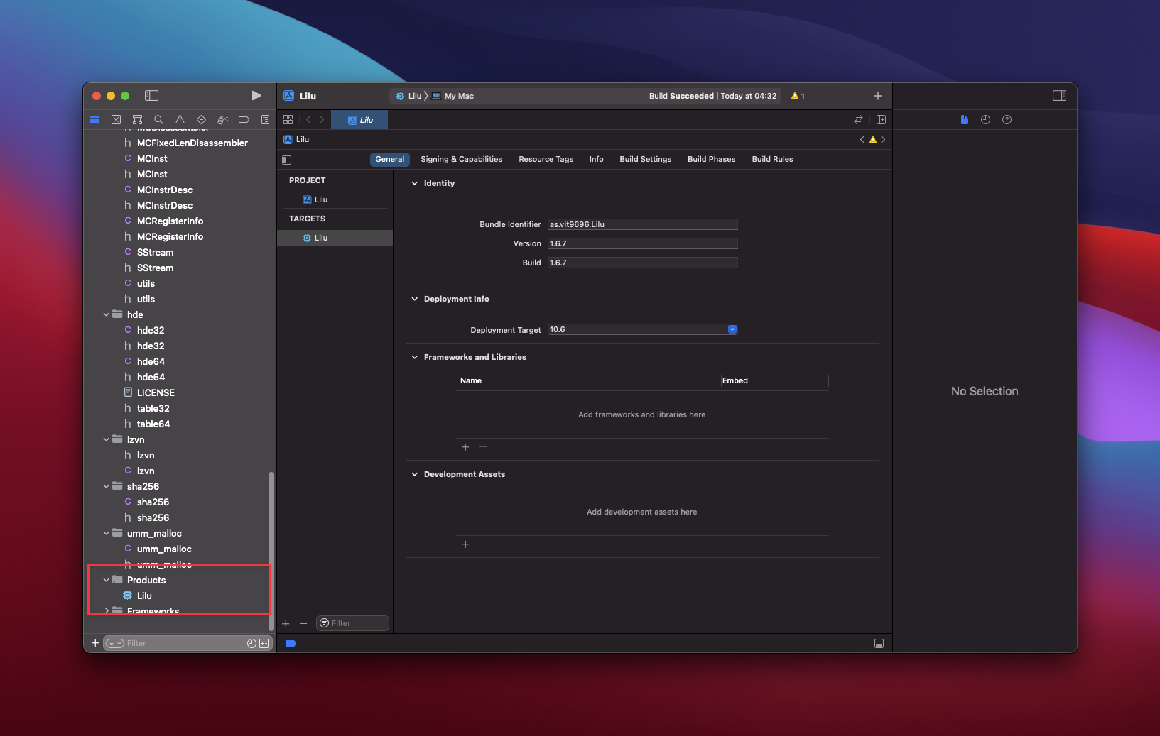Viewport: 1160px width, 736px height.
Task: Collapse the umm_malloc folder
Action: pos(107,533)
